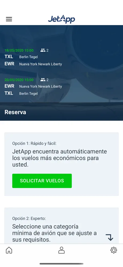Tap EWR Nueva York return origin
Image resolution: width=123 pixels, height=267 pixels.
point(33,86)
